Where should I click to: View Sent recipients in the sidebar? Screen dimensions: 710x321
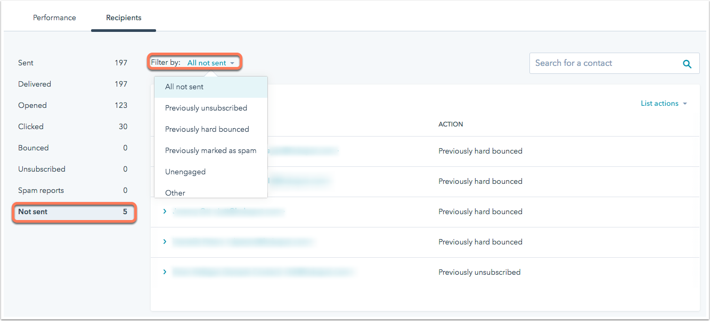coord(26,63)
